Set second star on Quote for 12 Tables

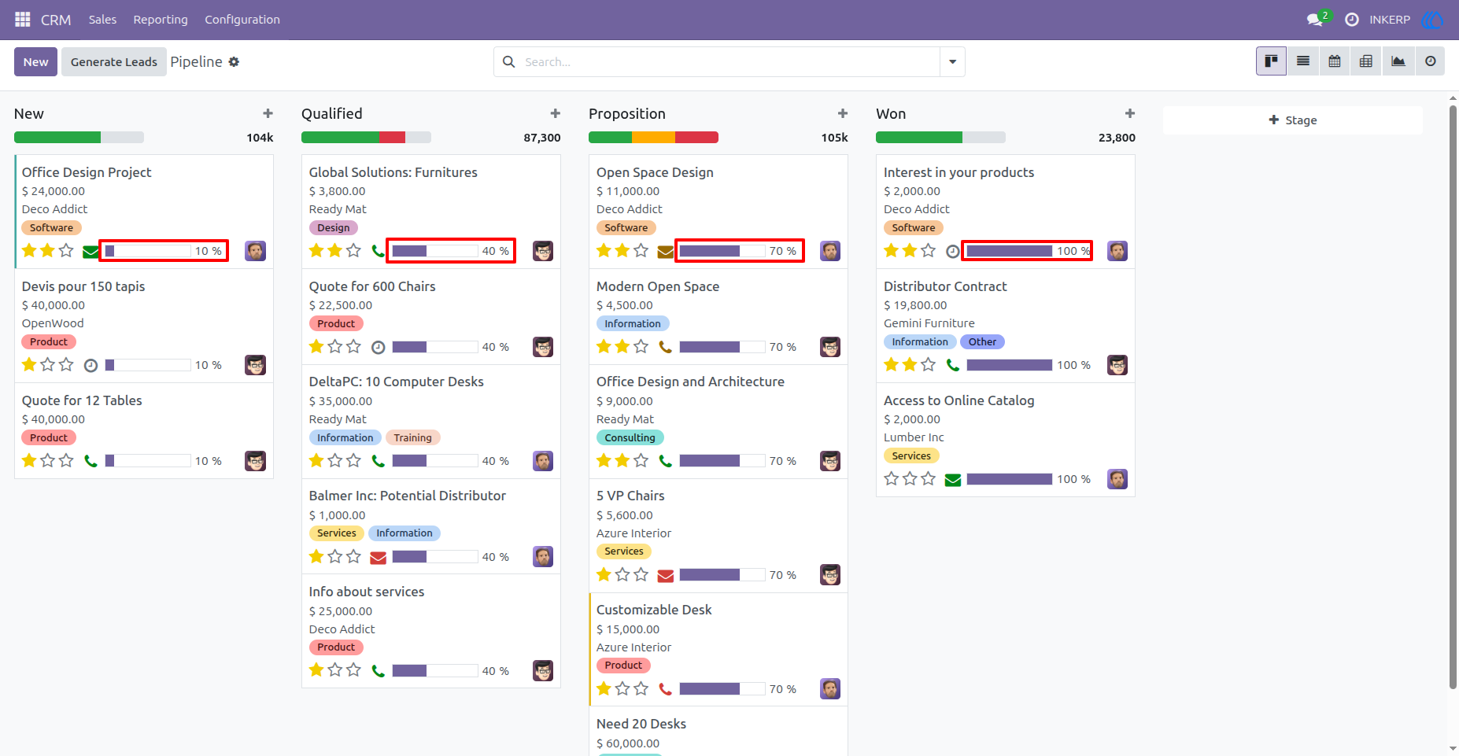click(47, 460)
